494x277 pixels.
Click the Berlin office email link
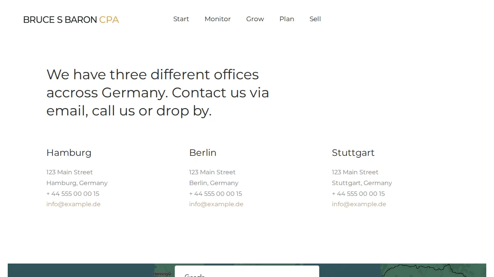point(216,204)
